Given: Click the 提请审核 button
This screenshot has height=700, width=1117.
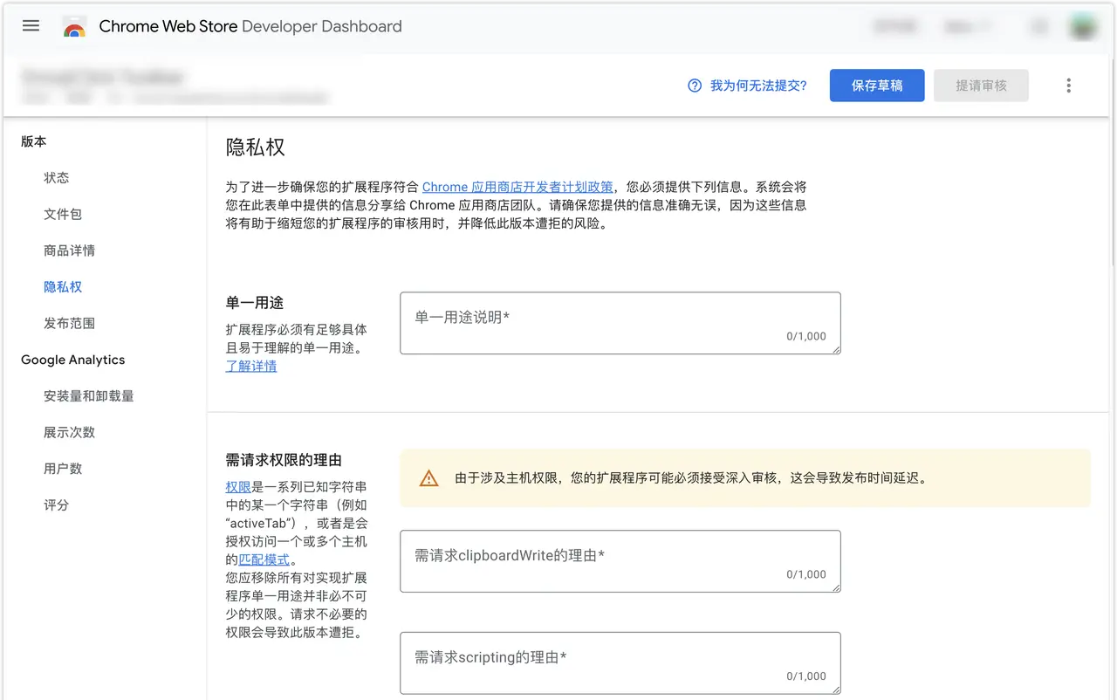Looking at the screenshot, I should pos(981,86).
